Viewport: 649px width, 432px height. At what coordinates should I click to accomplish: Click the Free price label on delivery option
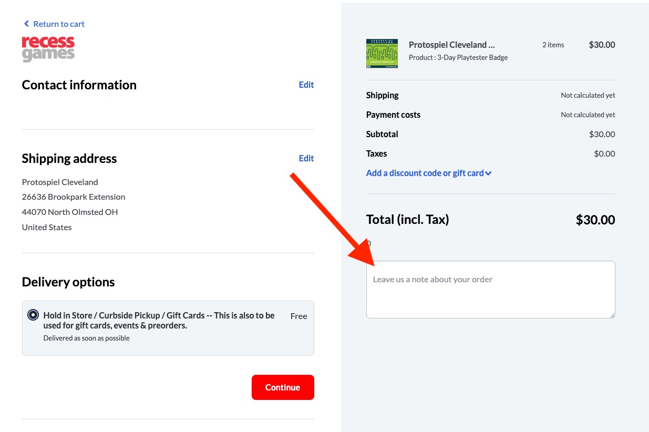pyautogui.click(x=298, y=316)
